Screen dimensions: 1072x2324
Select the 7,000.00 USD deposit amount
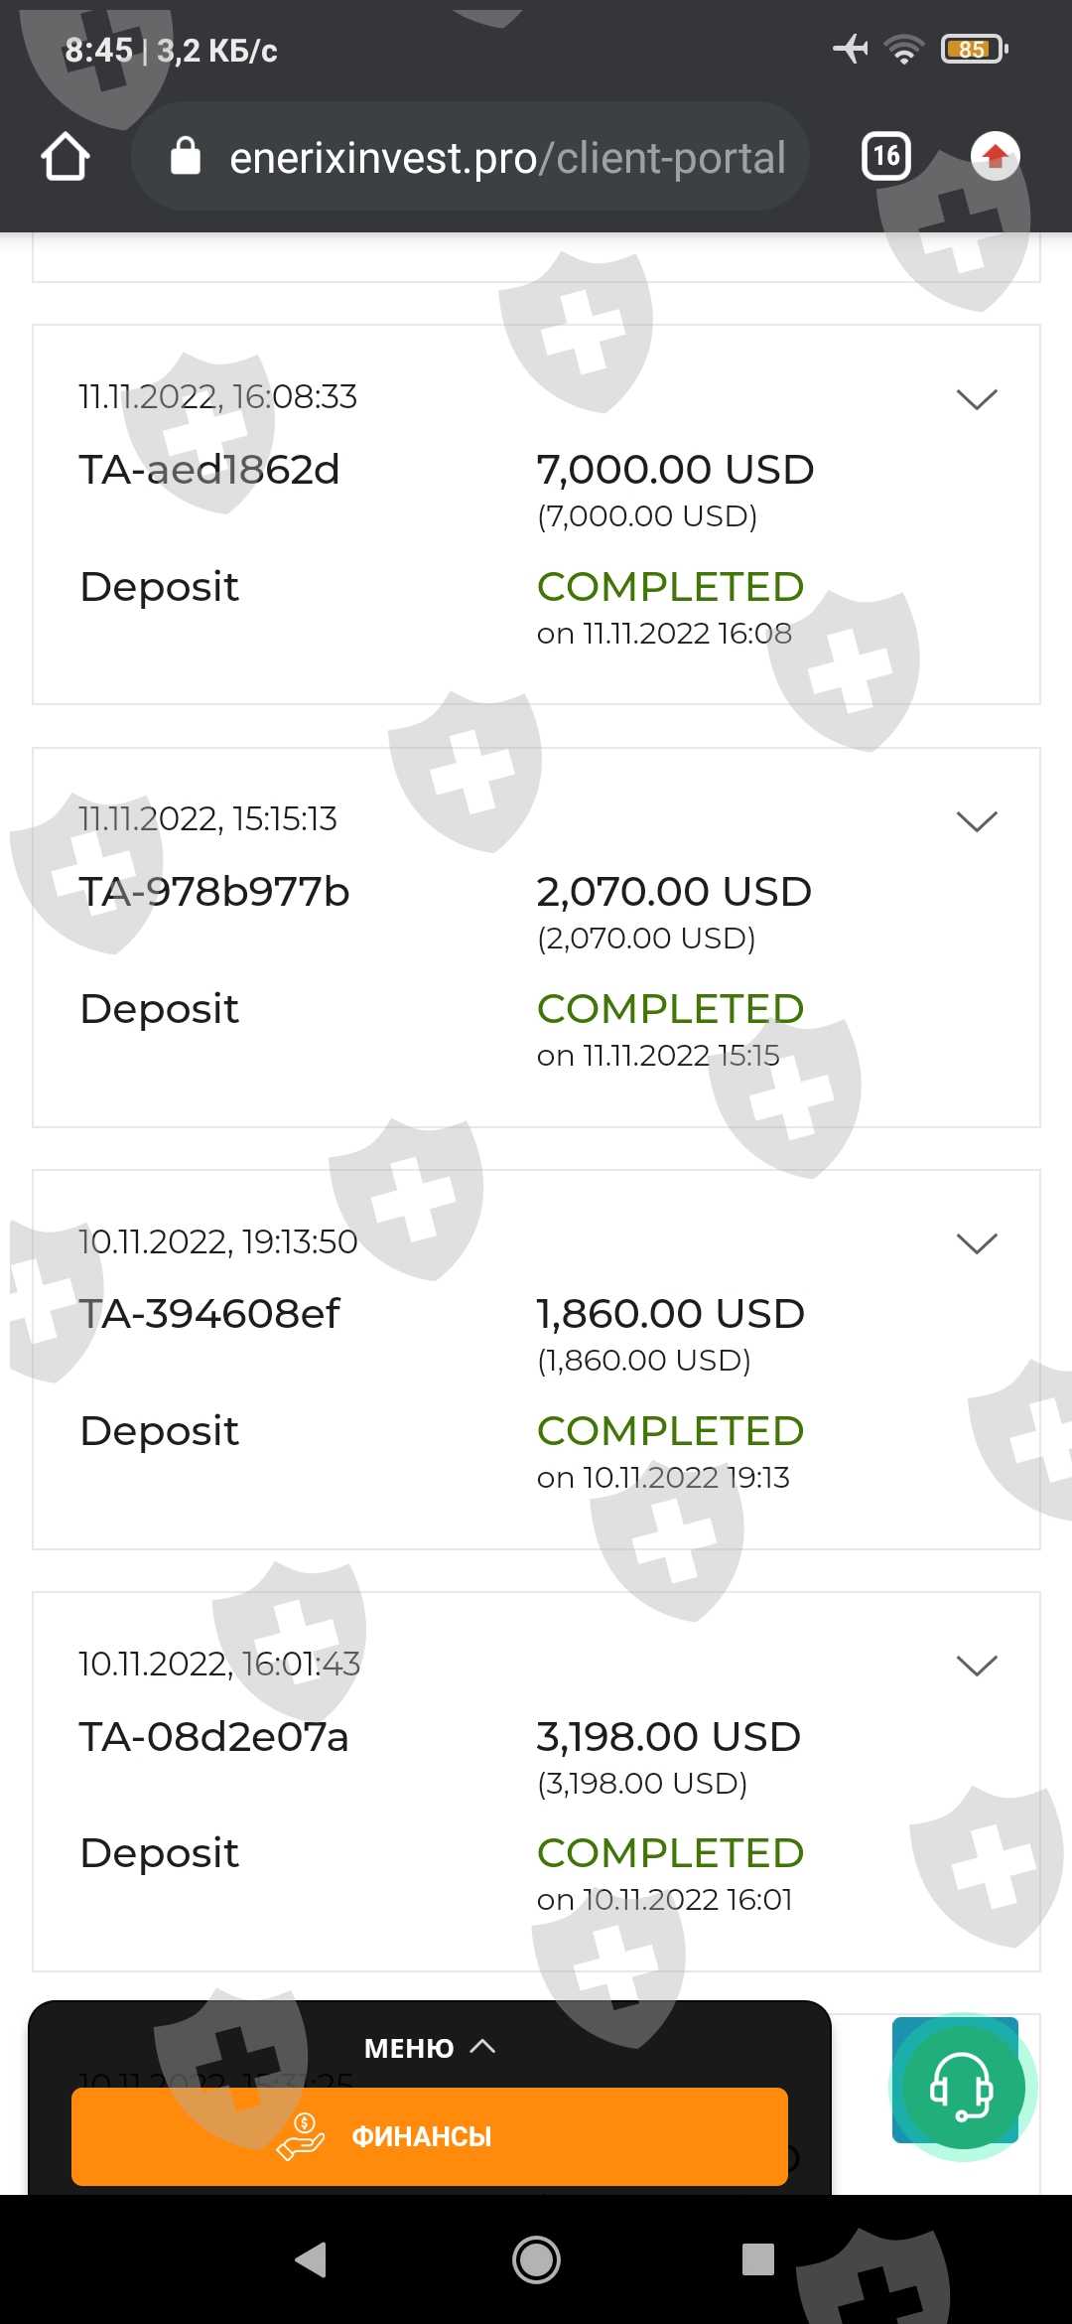675,470
